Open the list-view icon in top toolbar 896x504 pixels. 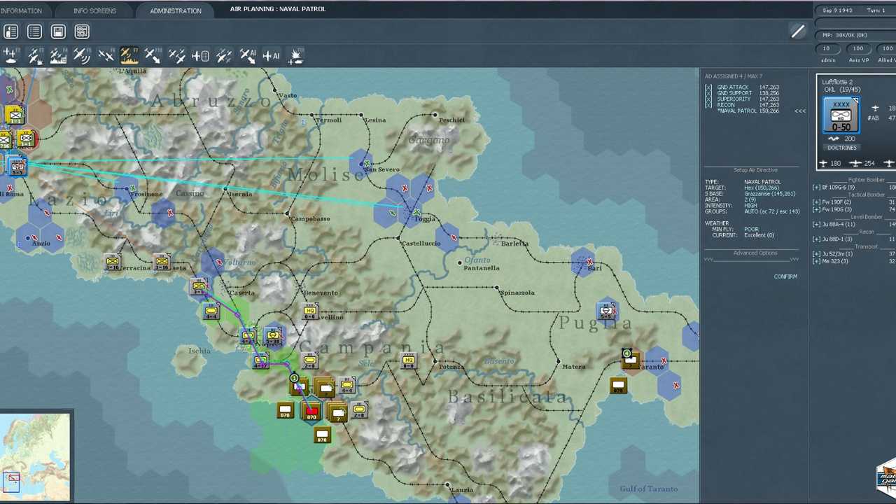(34, 31)
